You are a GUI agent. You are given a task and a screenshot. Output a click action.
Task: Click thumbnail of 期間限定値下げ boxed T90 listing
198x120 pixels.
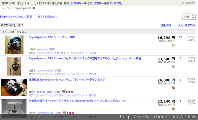point(14,108)
